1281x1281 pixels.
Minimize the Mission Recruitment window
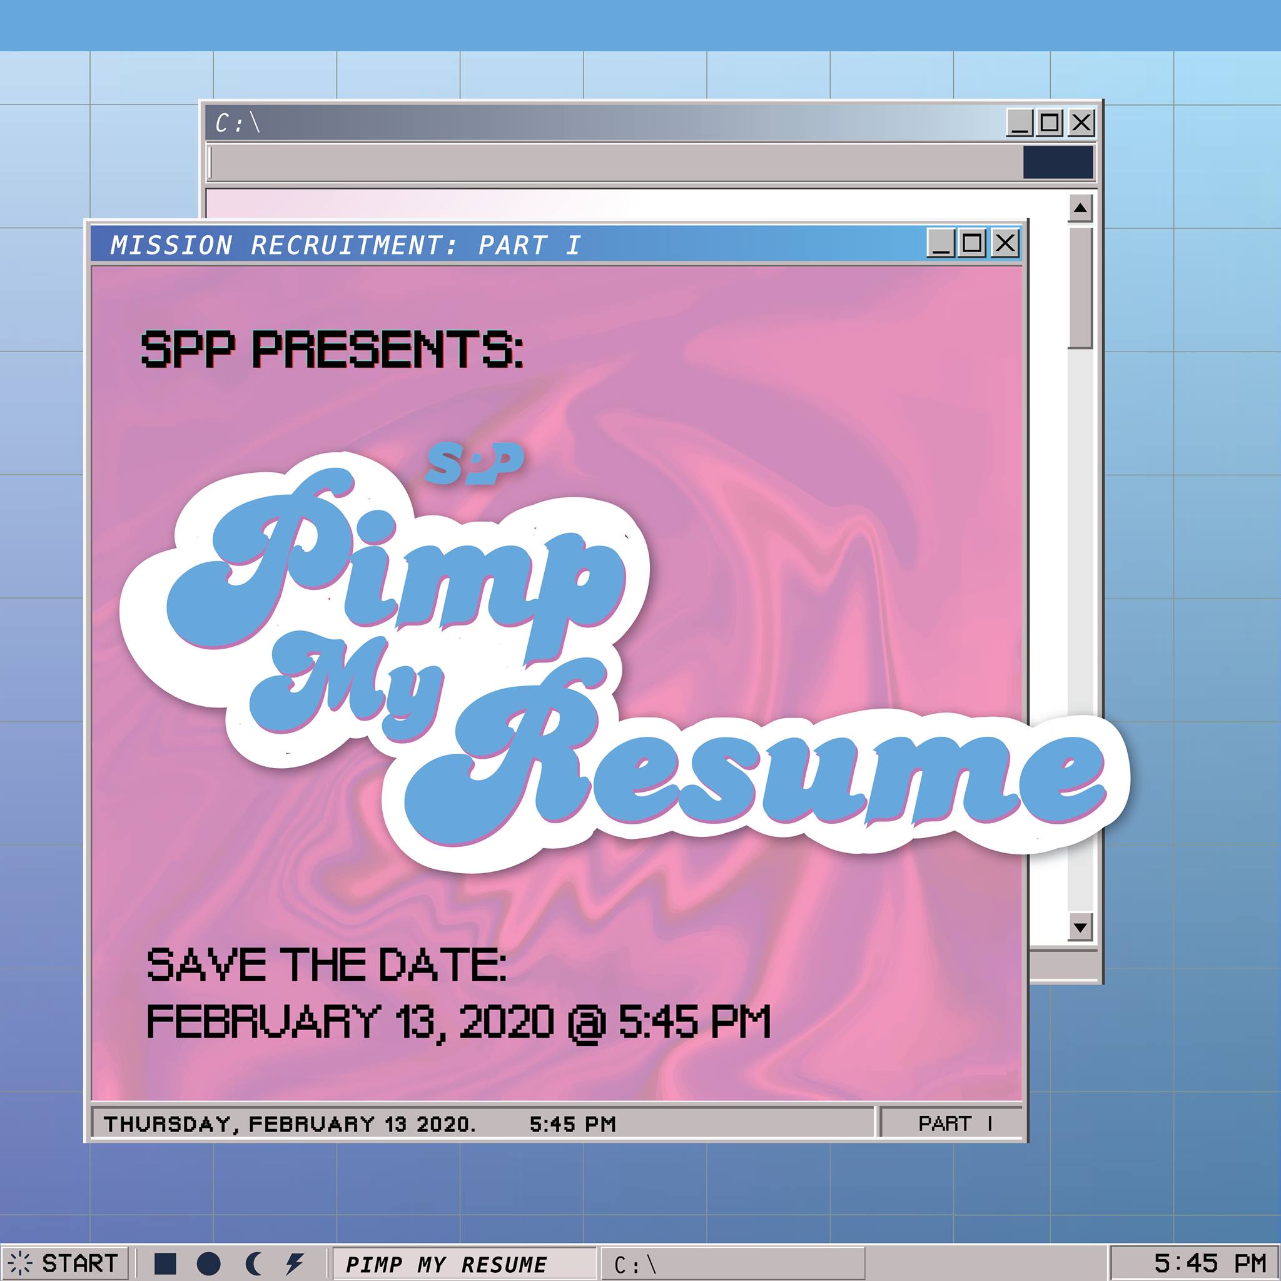point(941,243)
